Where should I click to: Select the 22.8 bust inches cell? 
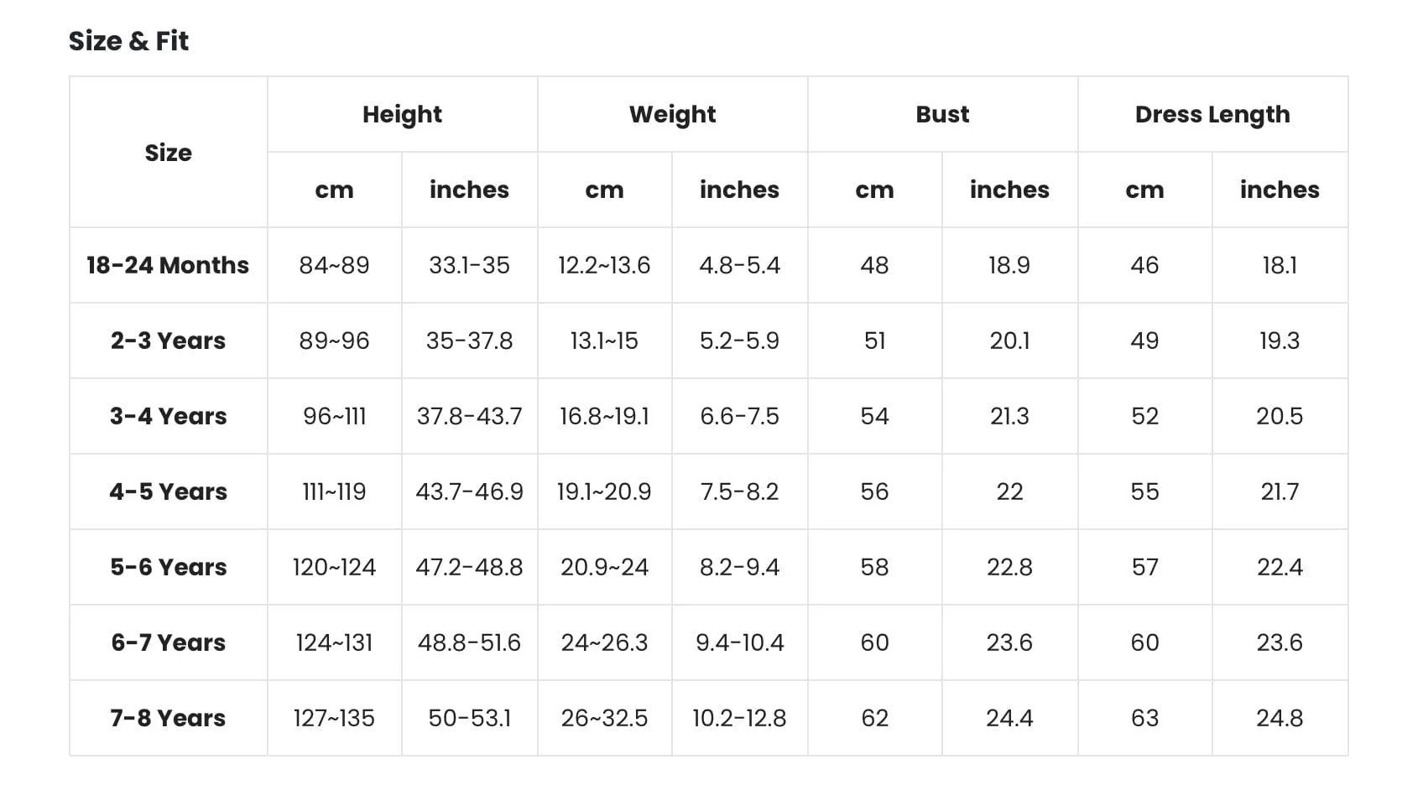[x=1009, y=567]
